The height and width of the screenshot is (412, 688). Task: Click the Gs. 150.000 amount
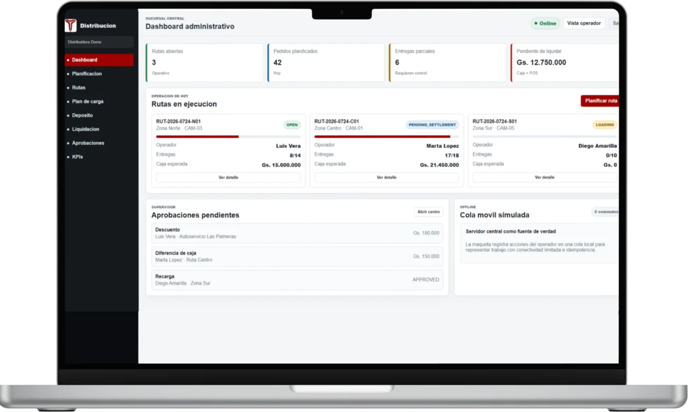[426, 257]
